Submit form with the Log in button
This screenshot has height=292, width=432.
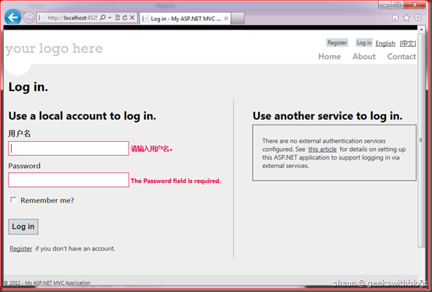tap(23, 227)
